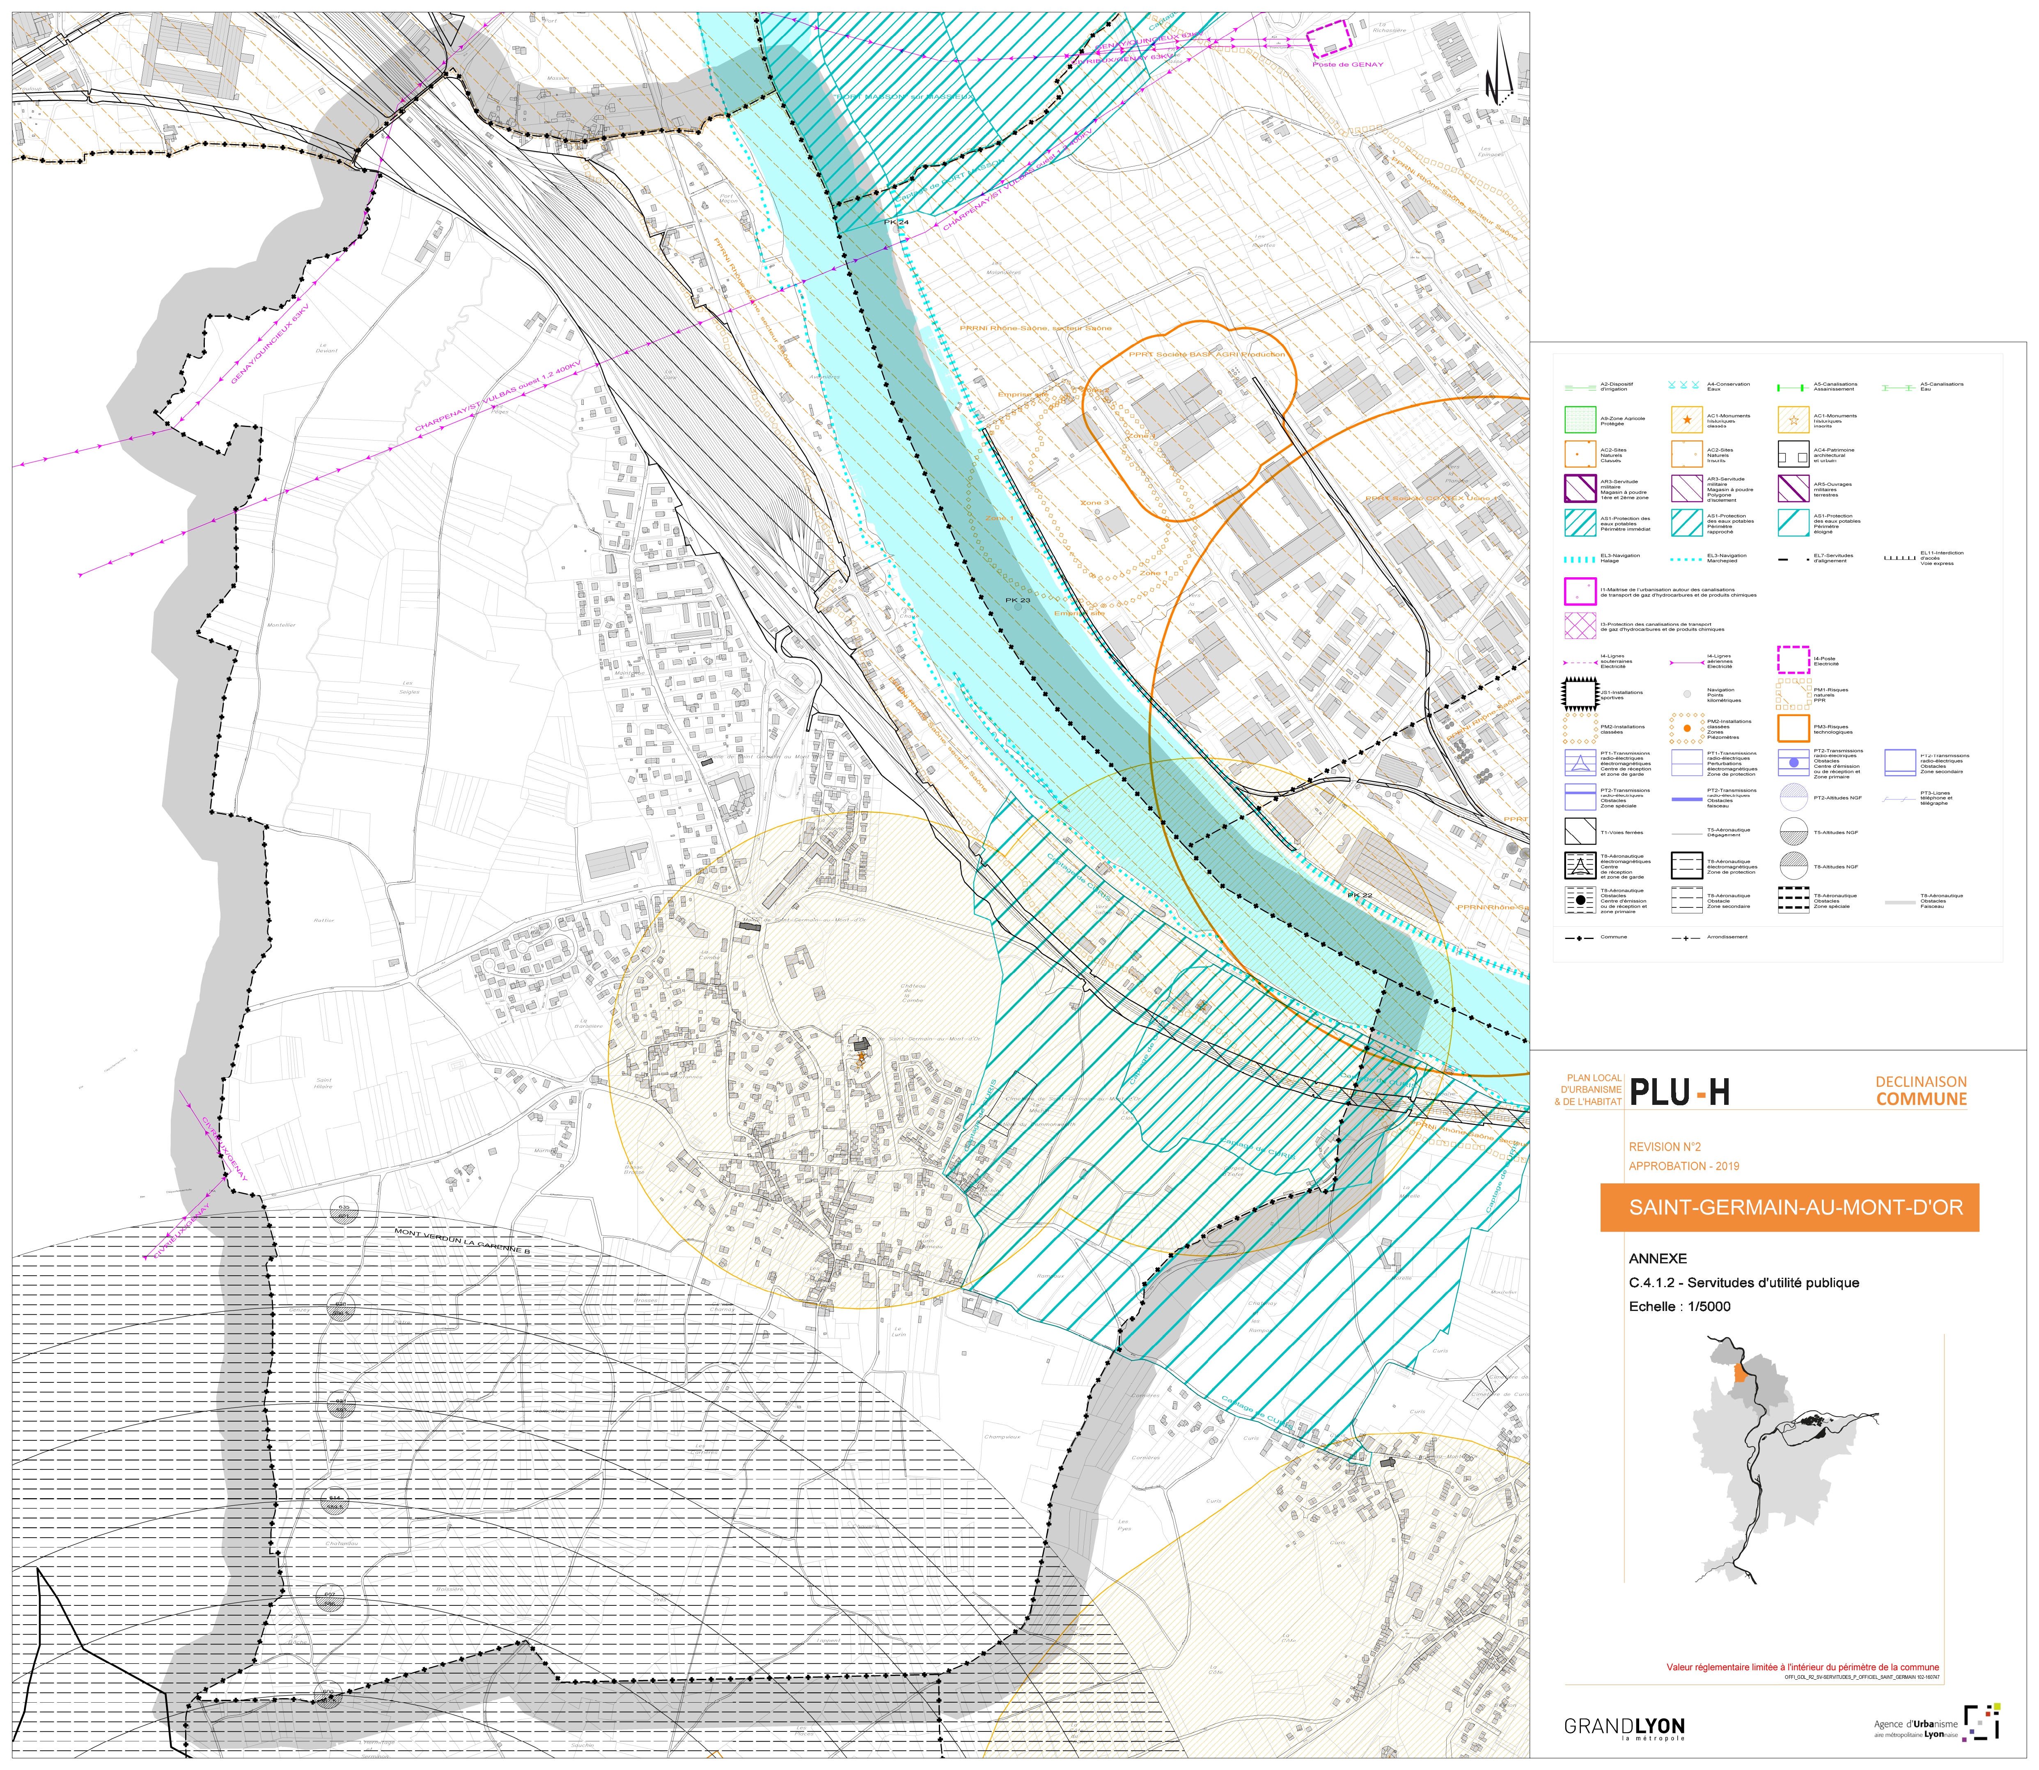Click the red 'Valeur réglementaire limitée' notice
The image size is (2039, 1770).
tap(1803, 1667)
